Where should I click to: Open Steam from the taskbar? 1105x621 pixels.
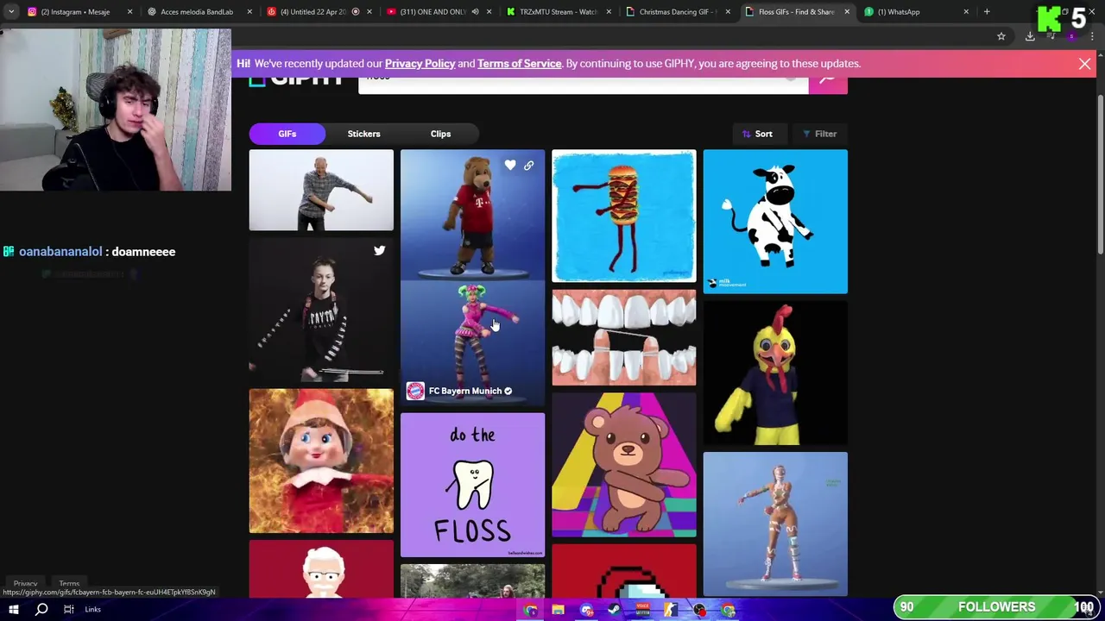click(615, 610)
